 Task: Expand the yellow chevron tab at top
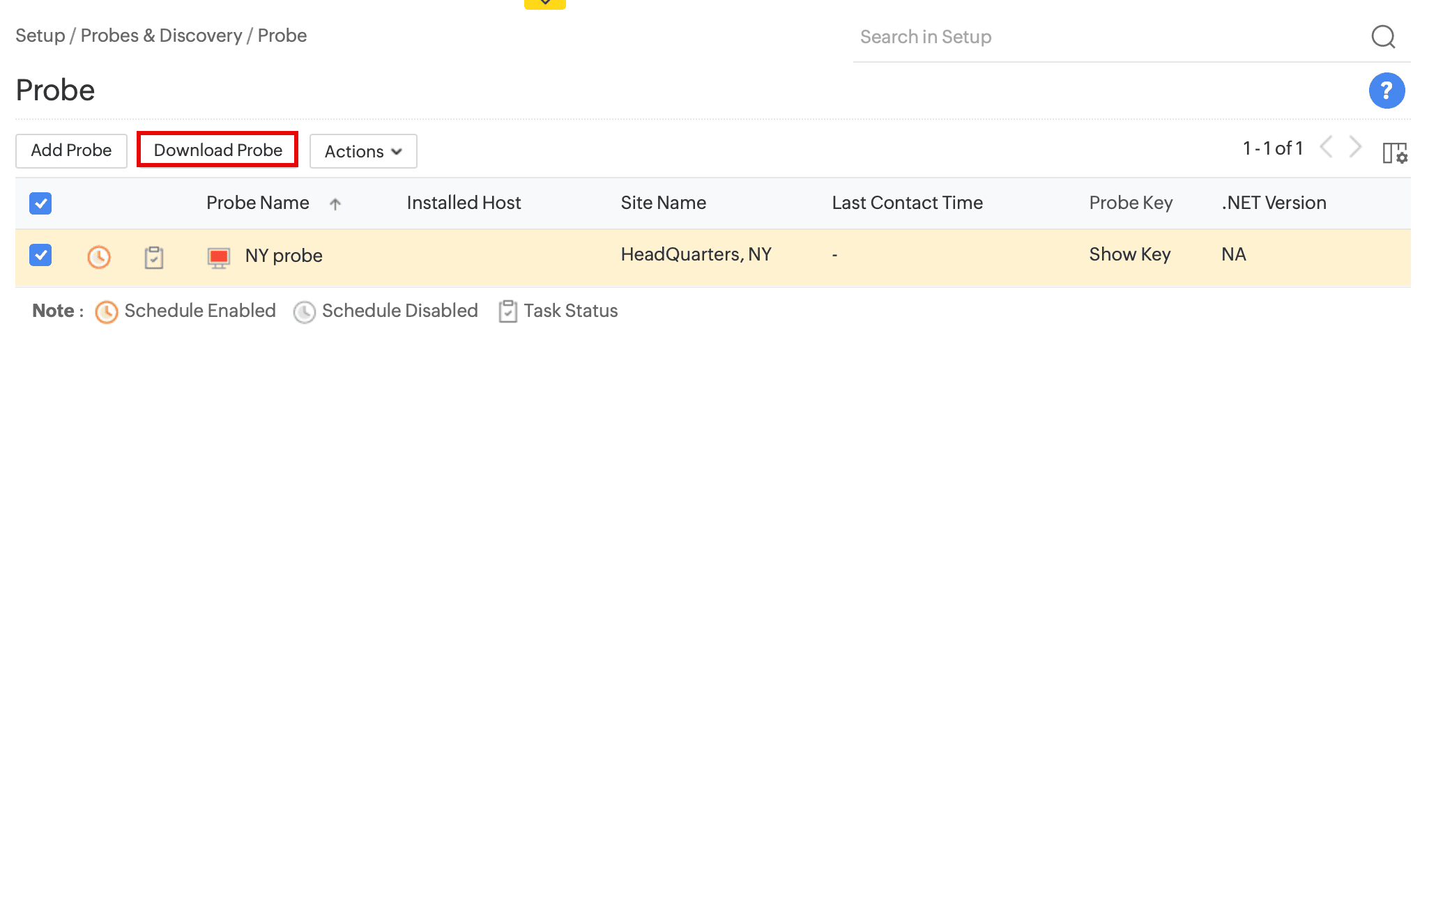(545, 3)
